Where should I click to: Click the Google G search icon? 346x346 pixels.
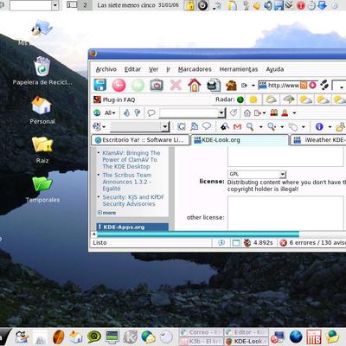click(x=182, y=126)
